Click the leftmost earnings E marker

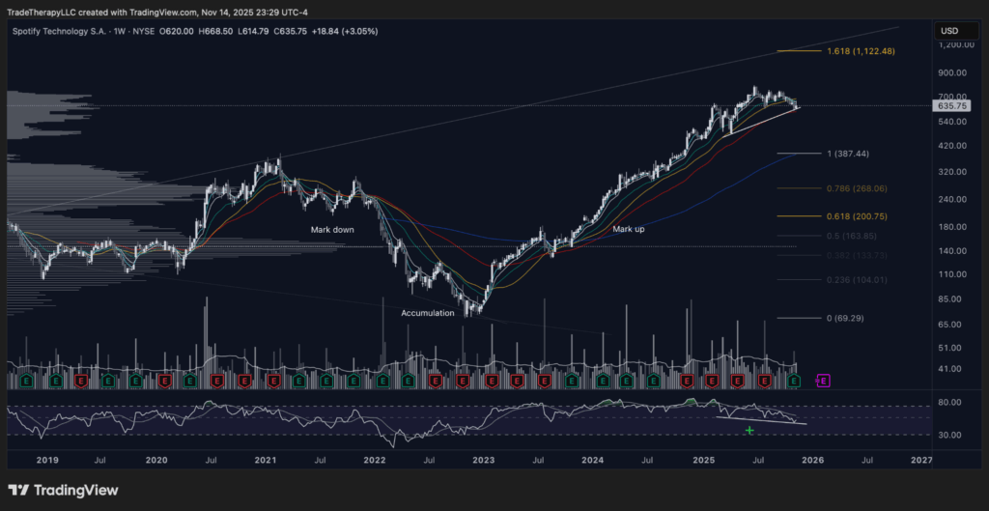[13, 382]
